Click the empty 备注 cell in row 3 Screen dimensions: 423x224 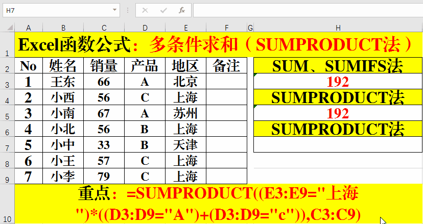(227, 82)
